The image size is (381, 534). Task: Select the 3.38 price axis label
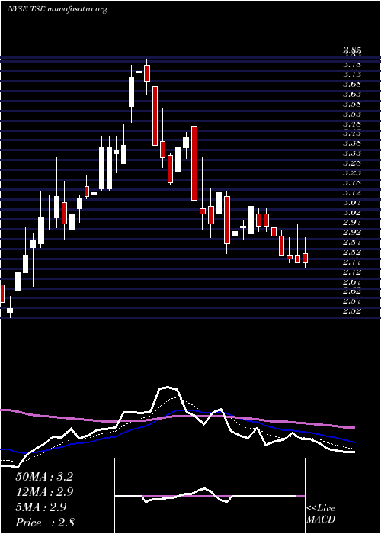pyautogui.click(x=352, y=143)
